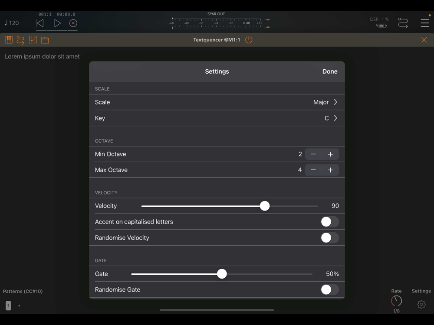Image resolution: width=434 pixels, height=325 pixels.
Task: Adjust the Rate knob
Action: pos(396,301)
